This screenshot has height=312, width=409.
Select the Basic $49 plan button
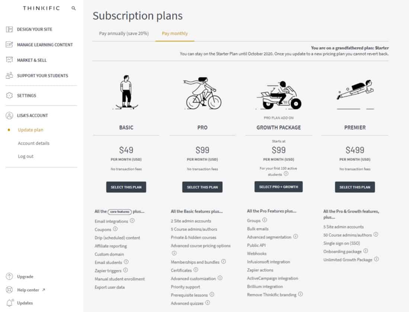click(126, 187)
